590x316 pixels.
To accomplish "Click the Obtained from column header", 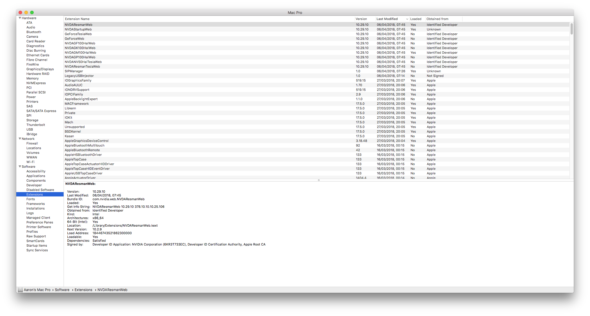I will click(x=437, y=19).
